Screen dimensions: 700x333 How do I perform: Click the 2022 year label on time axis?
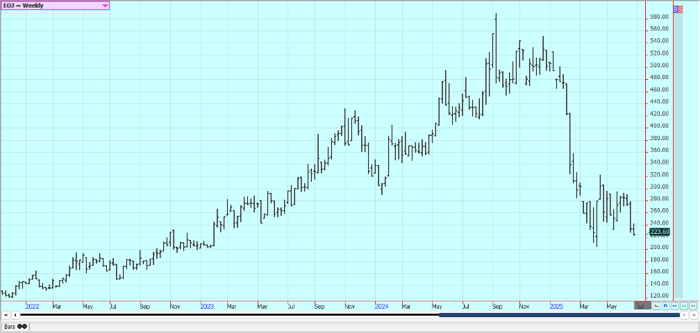tap(32, 307)
